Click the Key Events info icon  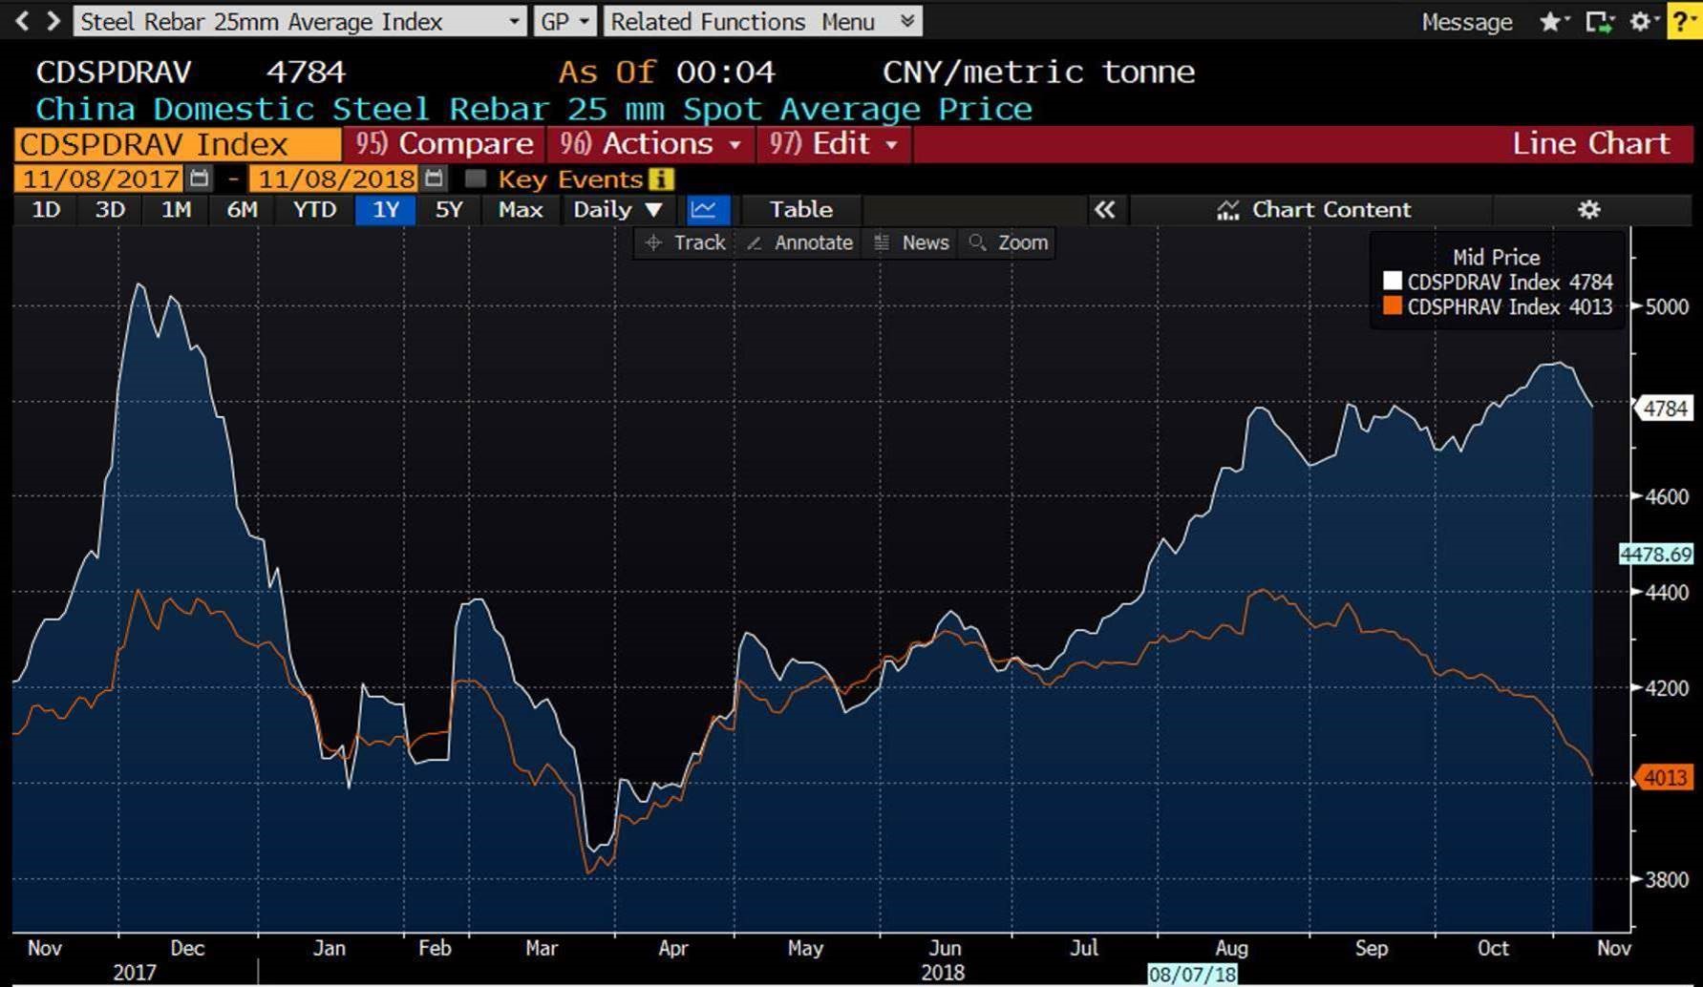[661, 178]
